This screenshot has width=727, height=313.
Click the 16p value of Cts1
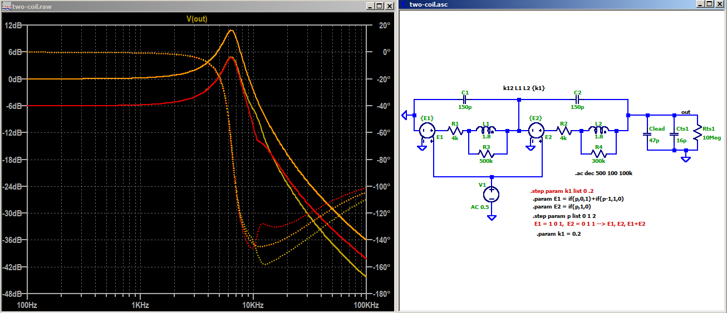pyautogui.click(x=682, y=141)
